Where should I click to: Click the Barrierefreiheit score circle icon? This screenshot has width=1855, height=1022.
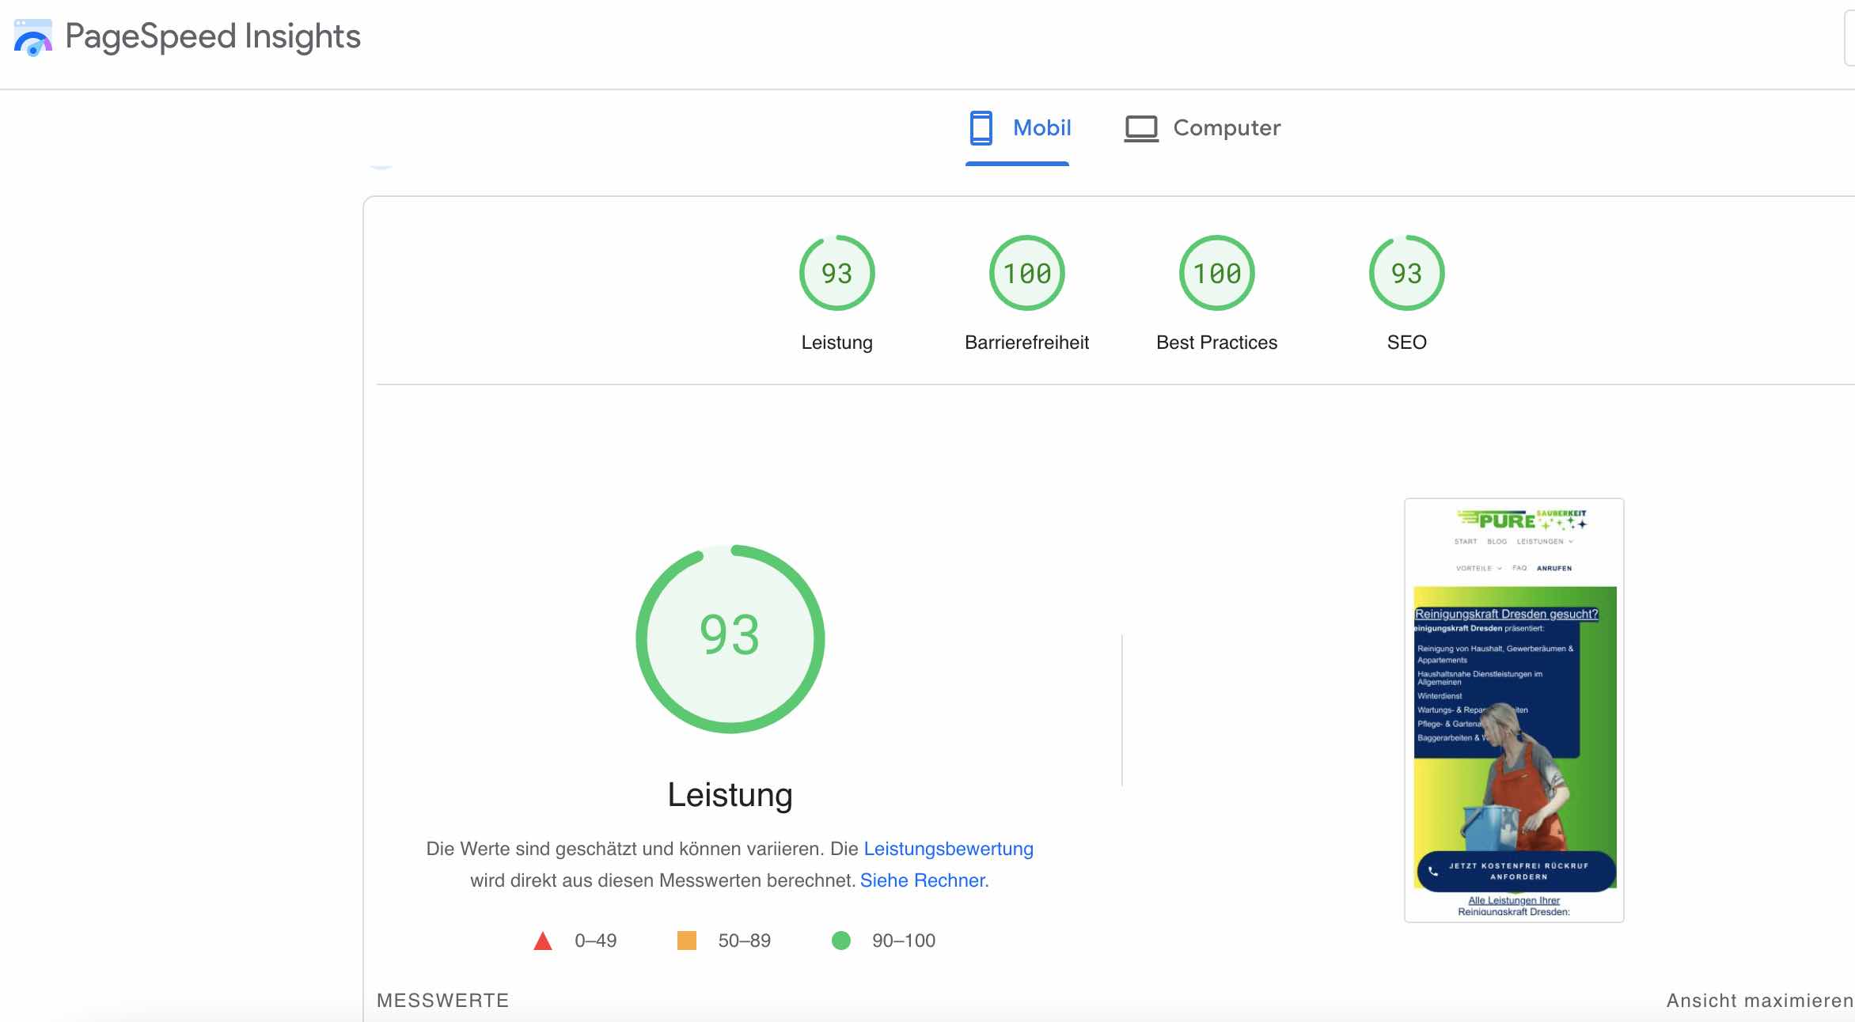click(1027, 273)
